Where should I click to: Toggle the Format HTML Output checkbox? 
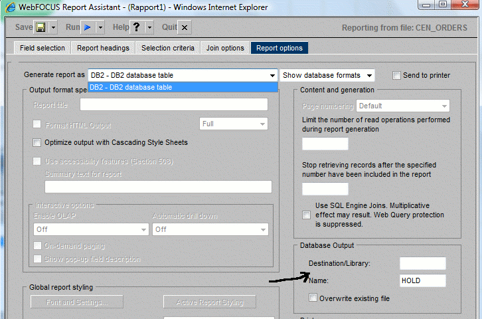37,124
